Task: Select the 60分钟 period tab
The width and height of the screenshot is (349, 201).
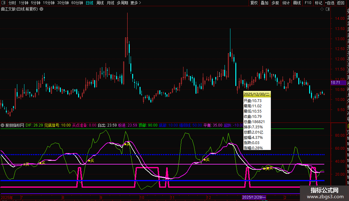Action: pos(77,3)
